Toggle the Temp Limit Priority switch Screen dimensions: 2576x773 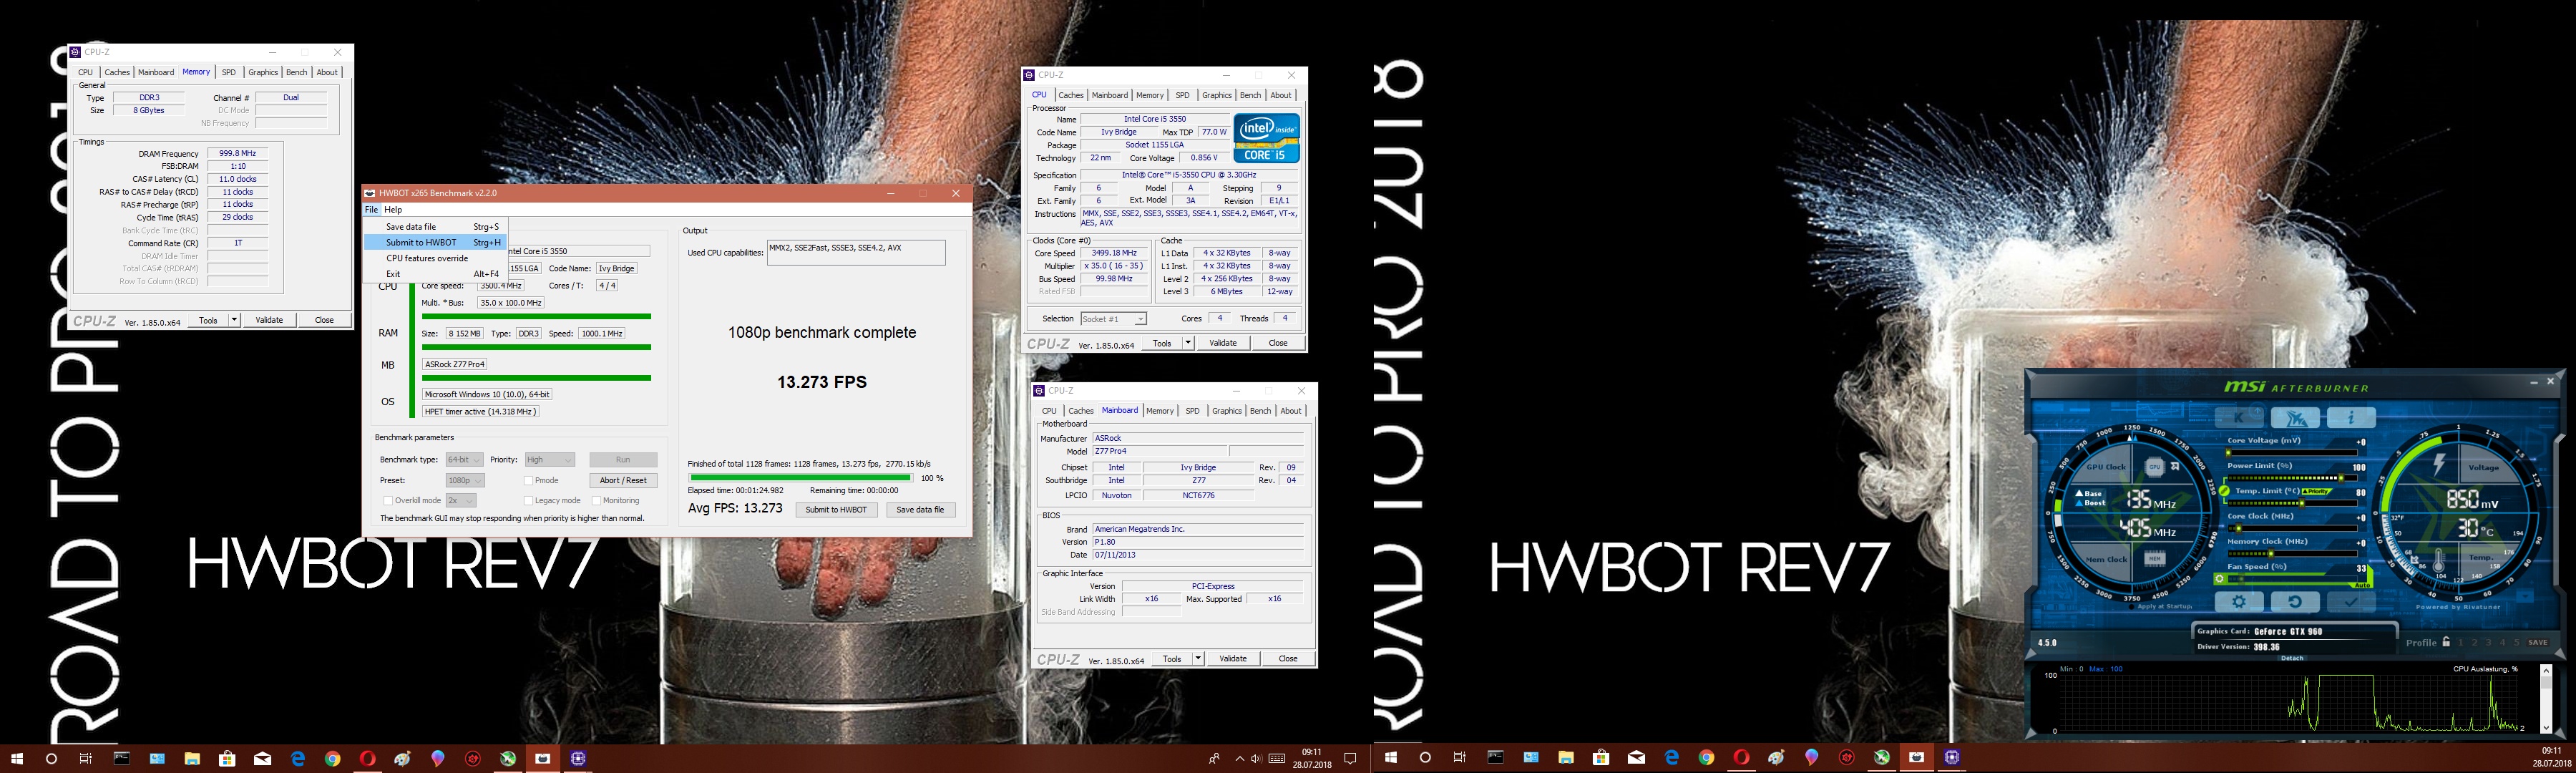click(2317, 492)
